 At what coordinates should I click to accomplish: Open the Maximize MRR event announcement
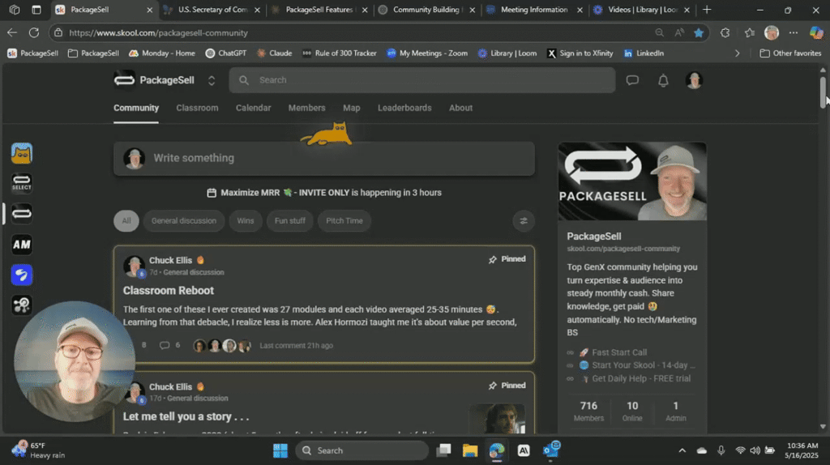tap(324, 193)
